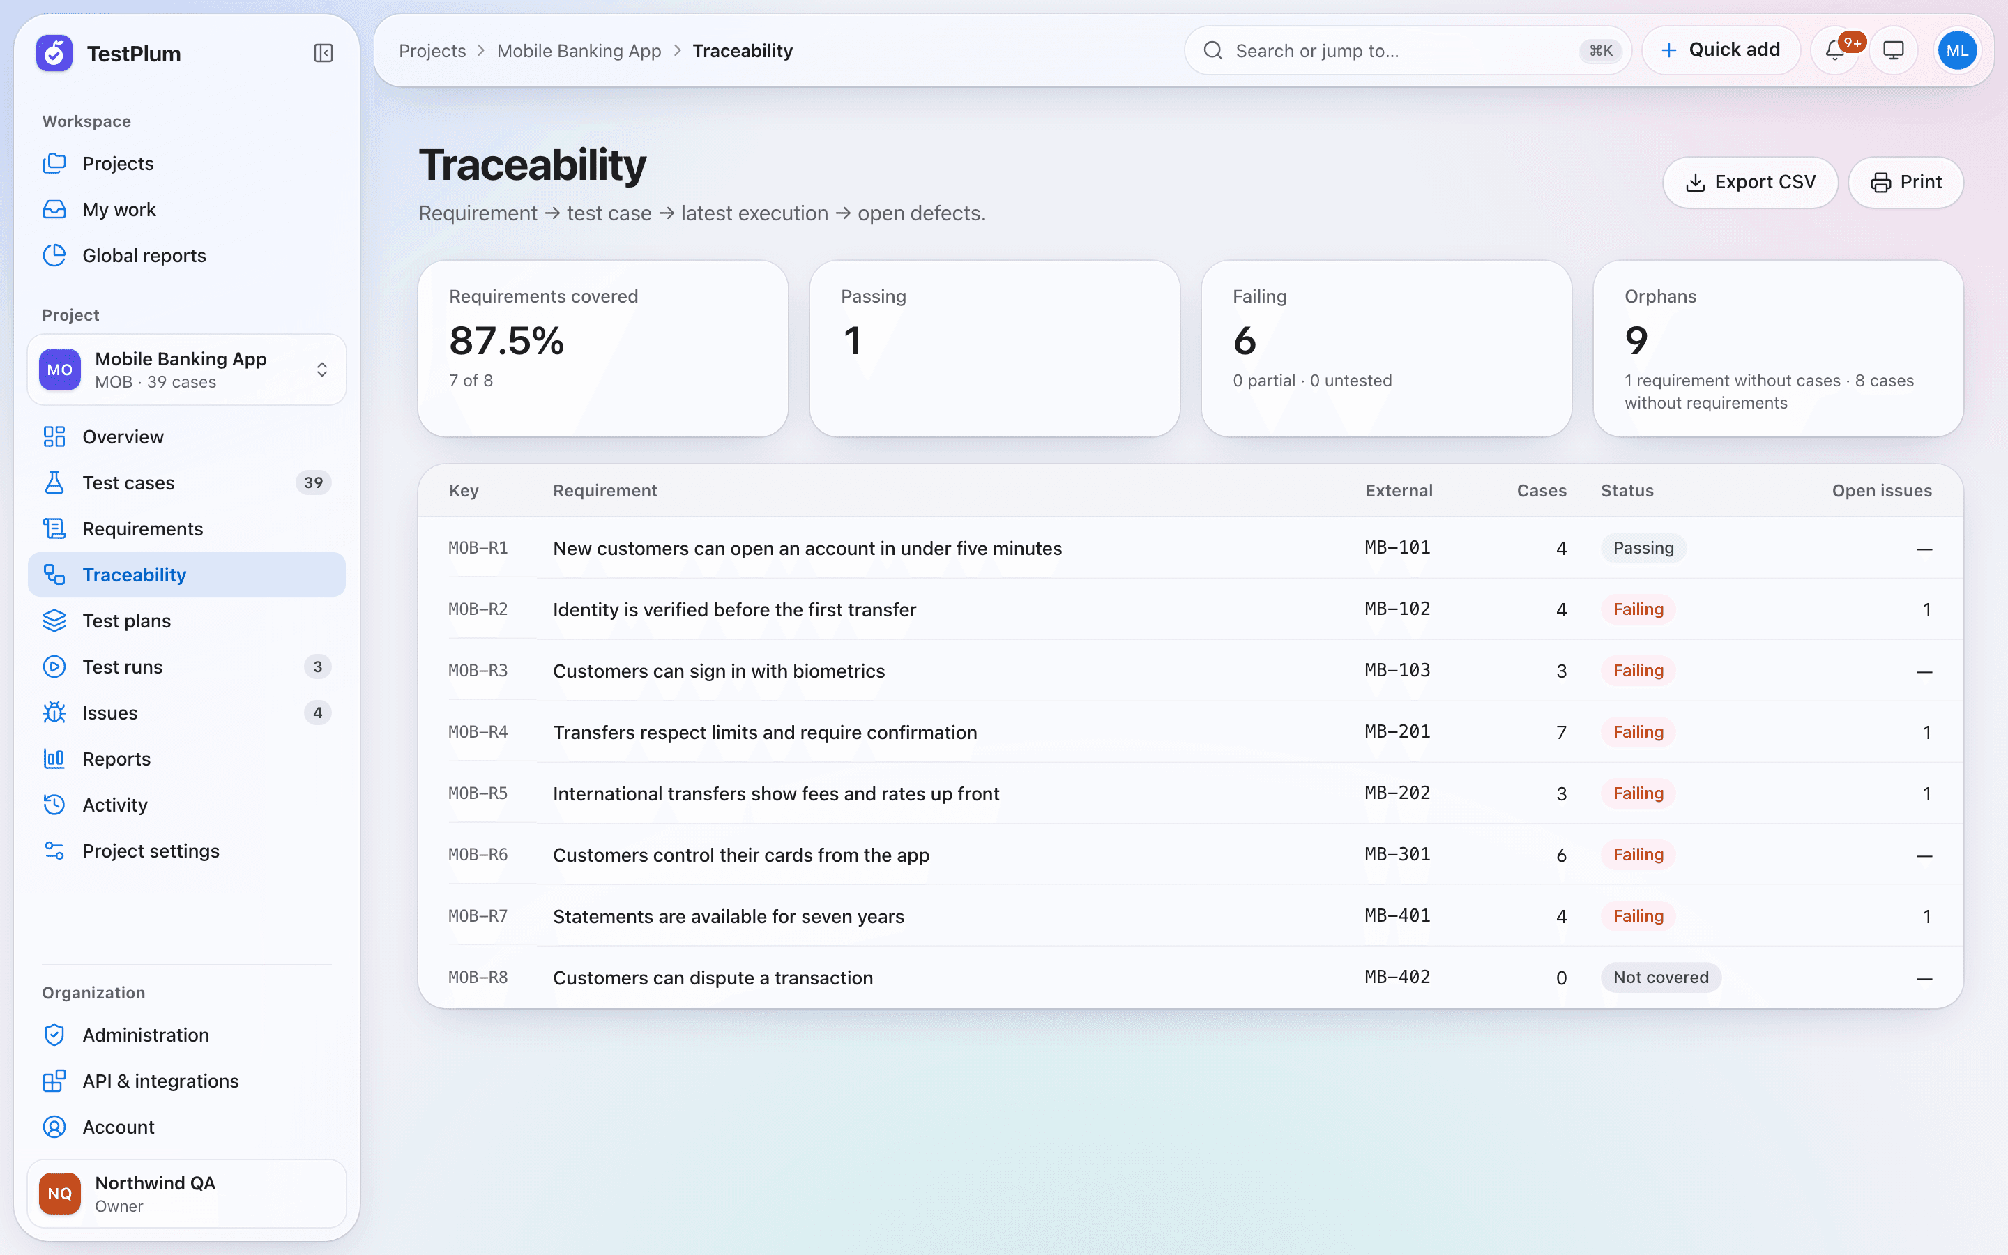
Task: Click the API & integrations blocks icon
Action: coord(55,1081)
